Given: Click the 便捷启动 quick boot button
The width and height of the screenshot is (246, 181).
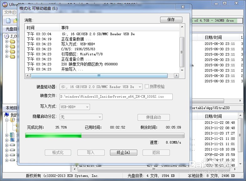Looking at the screenshot, I should [x=154, y=117].
